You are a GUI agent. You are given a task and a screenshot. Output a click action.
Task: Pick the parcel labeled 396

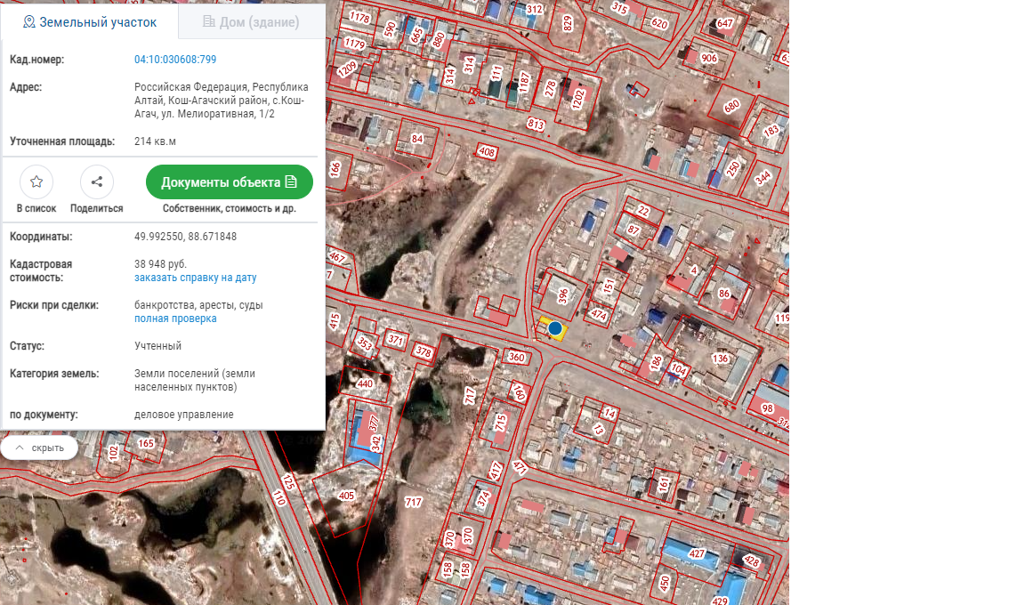pos(562,295)
